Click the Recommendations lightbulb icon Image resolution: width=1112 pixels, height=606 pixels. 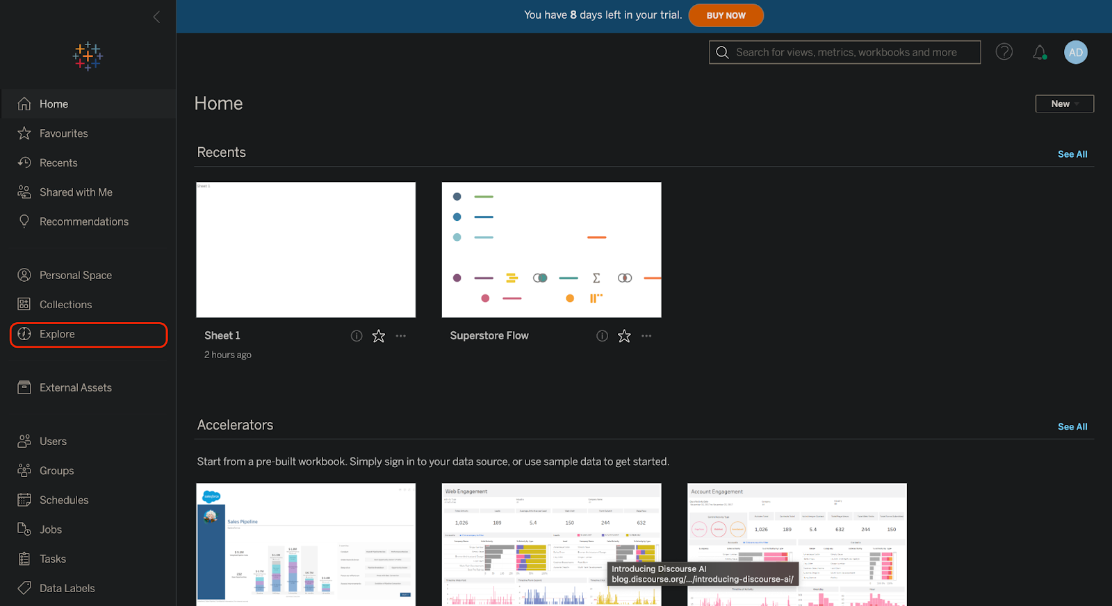pyautogui.click(x=24, y=221)
